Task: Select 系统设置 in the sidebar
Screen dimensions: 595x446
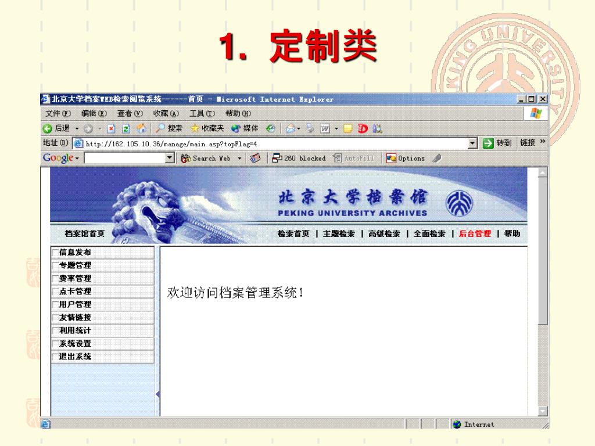Action: (x=102, y=344)
